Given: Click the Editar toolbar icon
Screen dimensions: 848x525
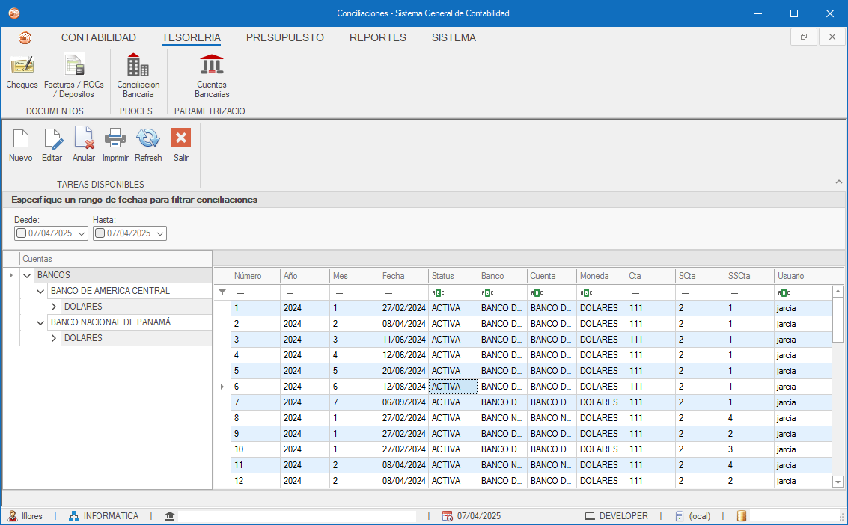Looking at the screenshot, I should click(x=52, y=145).
